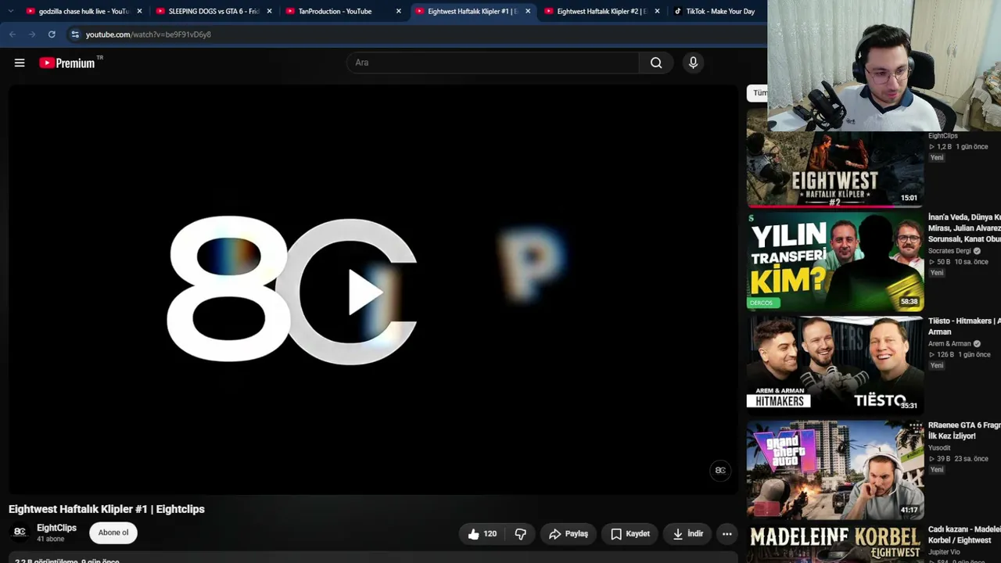The image size is (1001, 563).
Task: Open the Yılın Transferi Kim thumbnail
Action: point(835,262)
